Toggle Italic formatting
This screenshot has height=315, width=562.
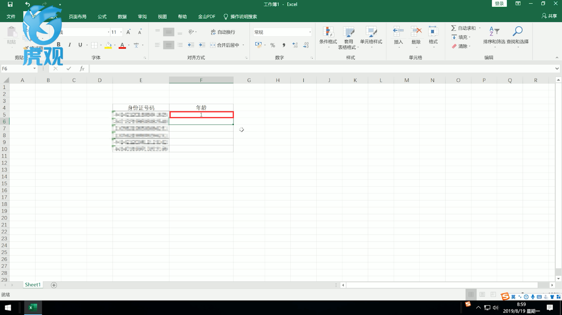(x=69, y=45)
